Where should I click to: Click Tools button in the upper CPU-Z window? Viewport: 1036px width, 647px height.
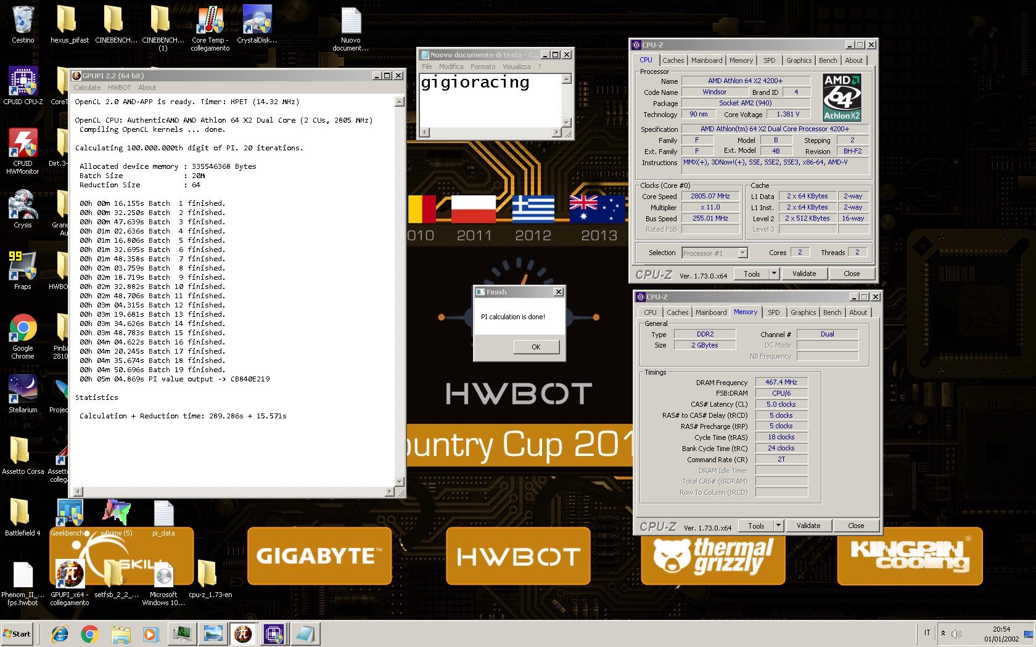coord(752,274)
